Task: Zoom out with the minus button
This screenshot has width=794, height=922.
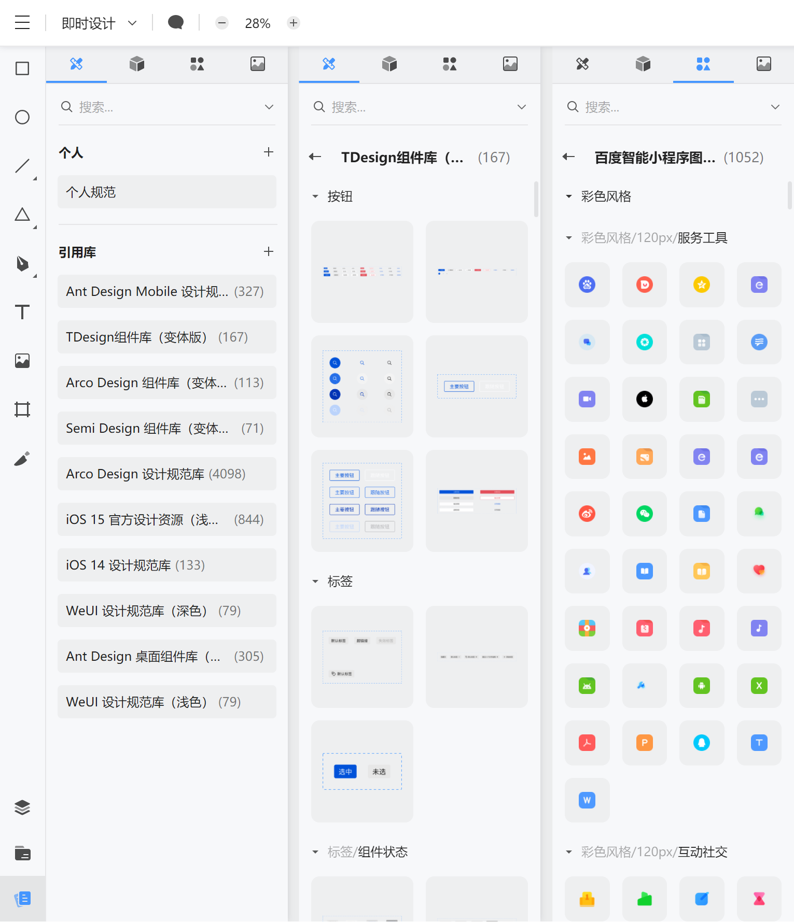Action: 222,23
